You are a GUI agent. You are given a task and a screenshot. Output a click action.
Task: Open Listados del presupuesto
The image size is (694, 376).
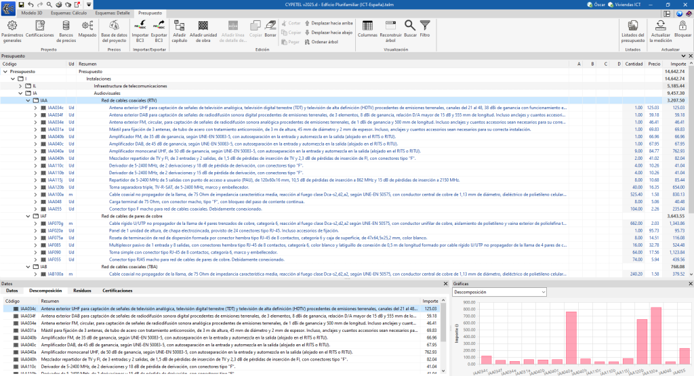(632, 31)
